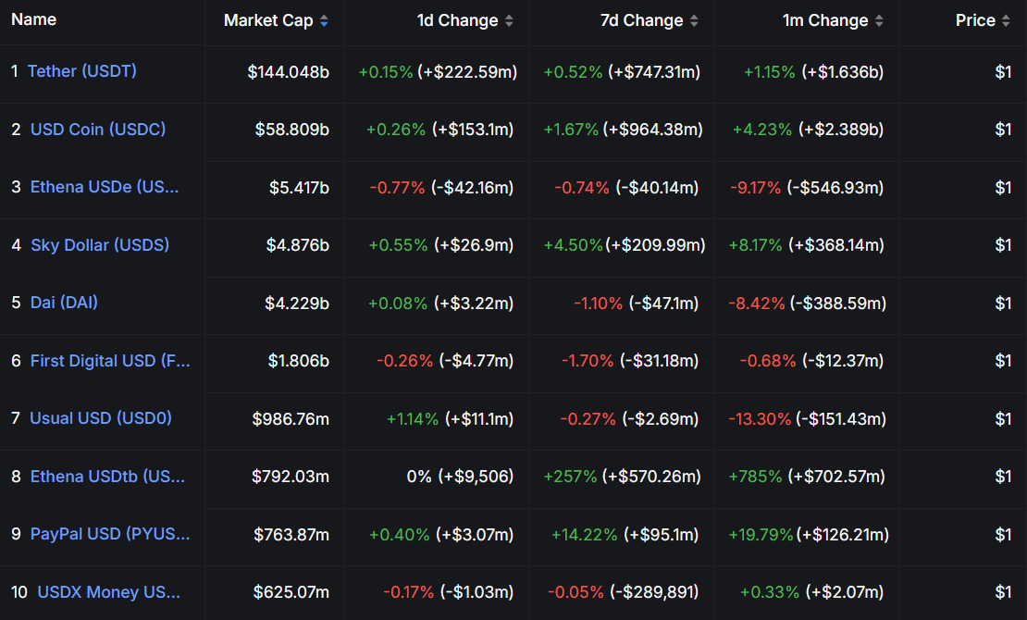The image size is (1027, 620).
Task: Click the Market Cap header label
Action: [x=268, y=21]
